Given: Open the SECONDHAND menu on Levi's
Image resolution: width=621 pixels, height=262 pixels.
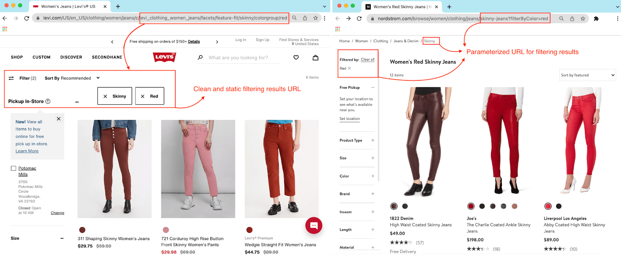Looking at the screenshot, I should click(x=107, y=57).
